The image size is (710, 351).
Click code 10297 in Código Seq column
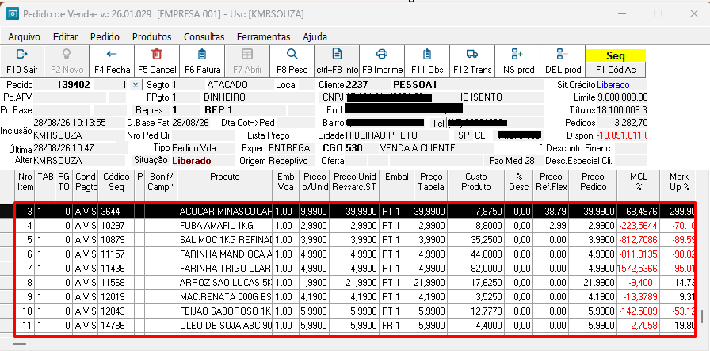[x=113, y=226]
